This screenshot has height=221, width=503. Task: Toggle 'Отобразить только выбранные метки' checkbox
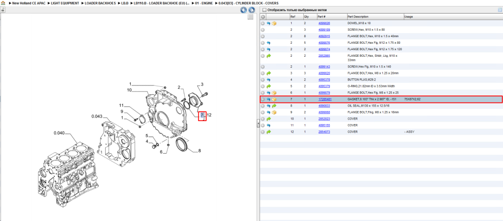tap(264, 10)
